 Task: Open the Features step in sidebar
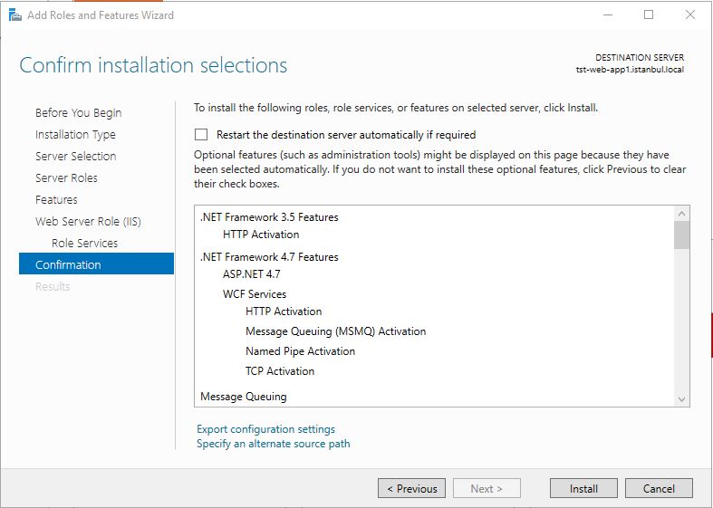pyautogui.click(x=56, y=200)
